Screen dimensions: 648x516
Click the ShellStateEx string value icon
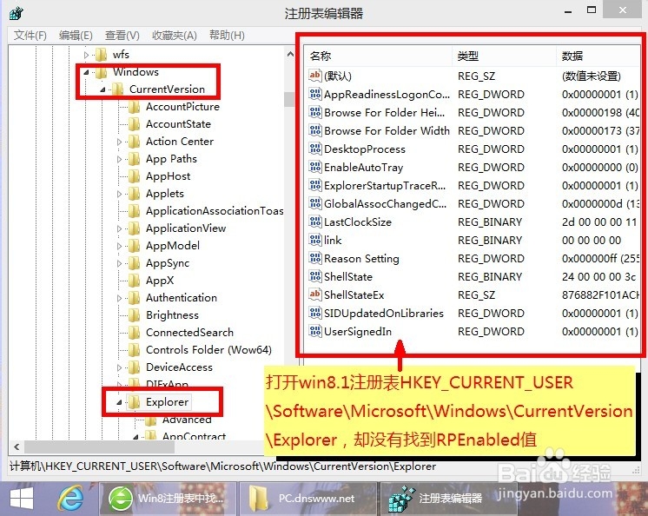(315, 294)
